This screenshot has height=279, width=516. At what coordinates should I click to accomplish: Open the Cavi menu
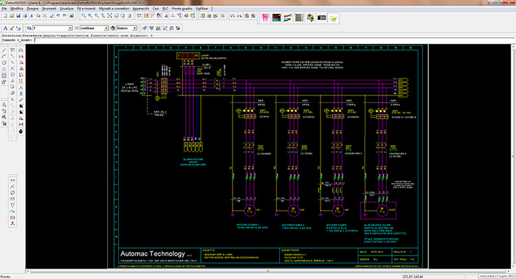(x=155, y=8)
